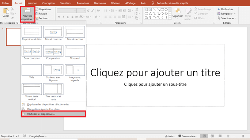Toggle align text left
This screenshot has height=140, width=250.
pos(106,17)
